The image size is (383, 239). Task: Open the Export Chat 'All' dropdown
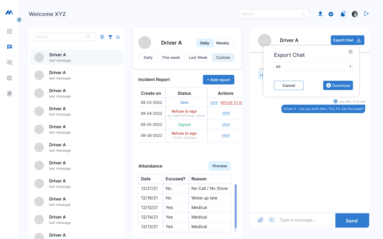[313, 67]
